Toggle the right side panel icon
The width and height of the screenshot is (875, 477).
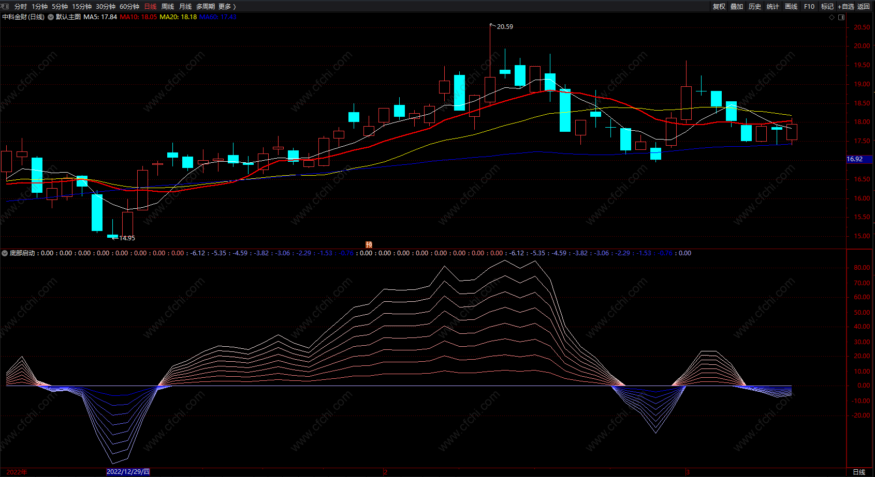pyautogui.click(x=841, y=17)
